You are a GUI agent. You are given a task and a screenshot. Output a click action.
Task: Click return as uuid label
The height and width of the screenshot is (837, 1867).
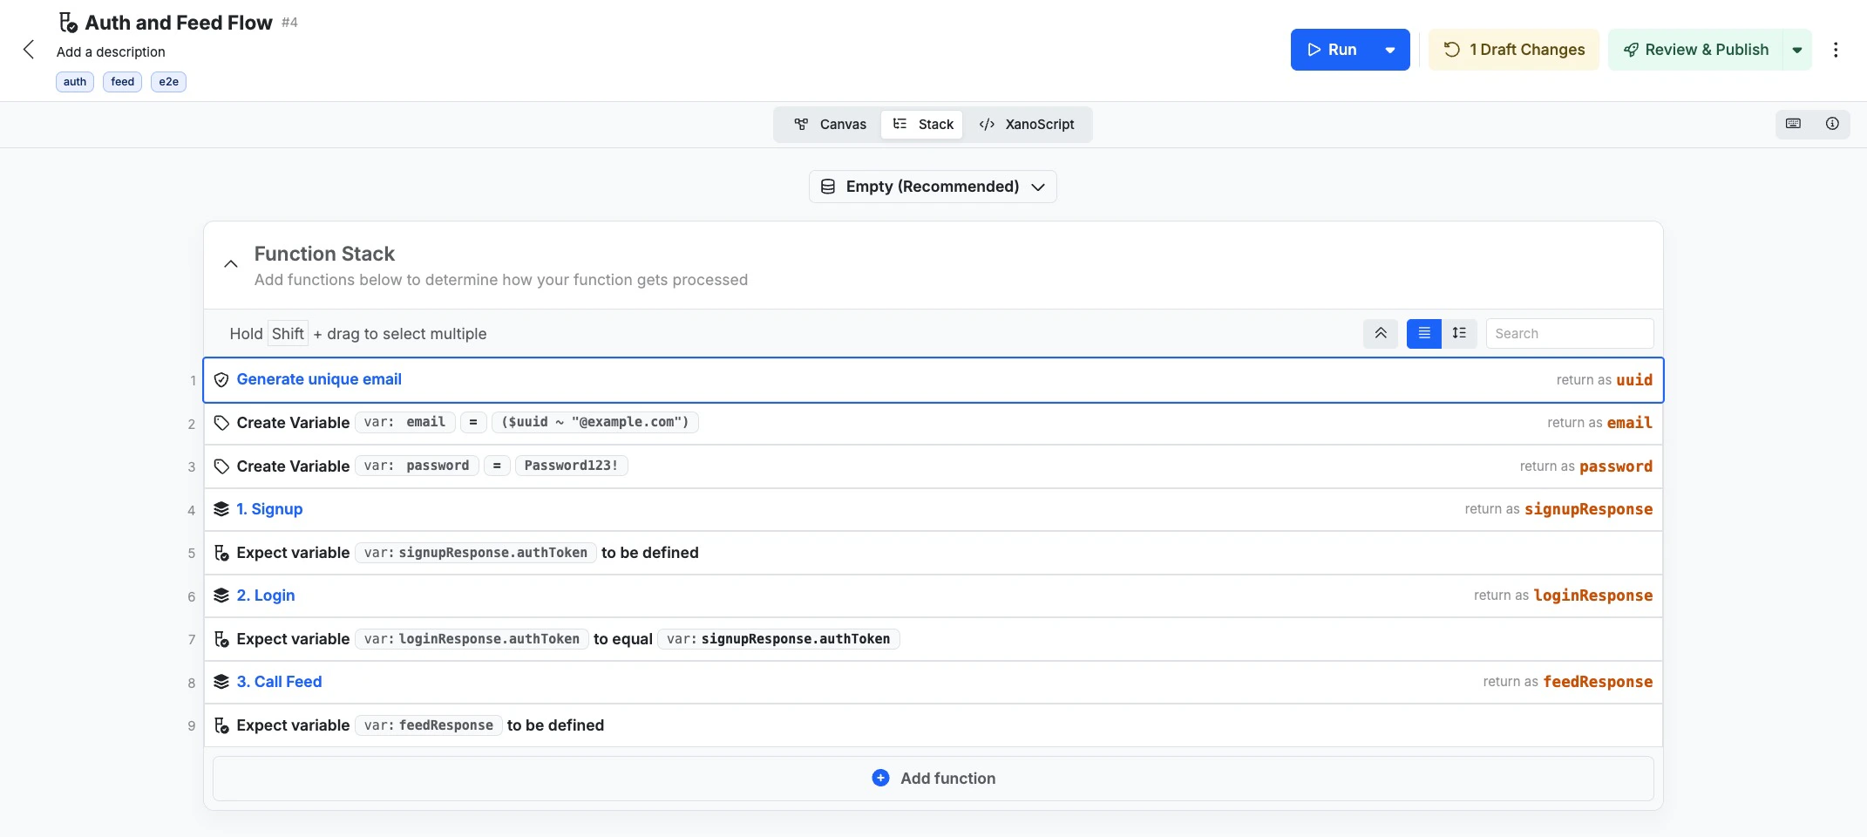coord(1604,380)
